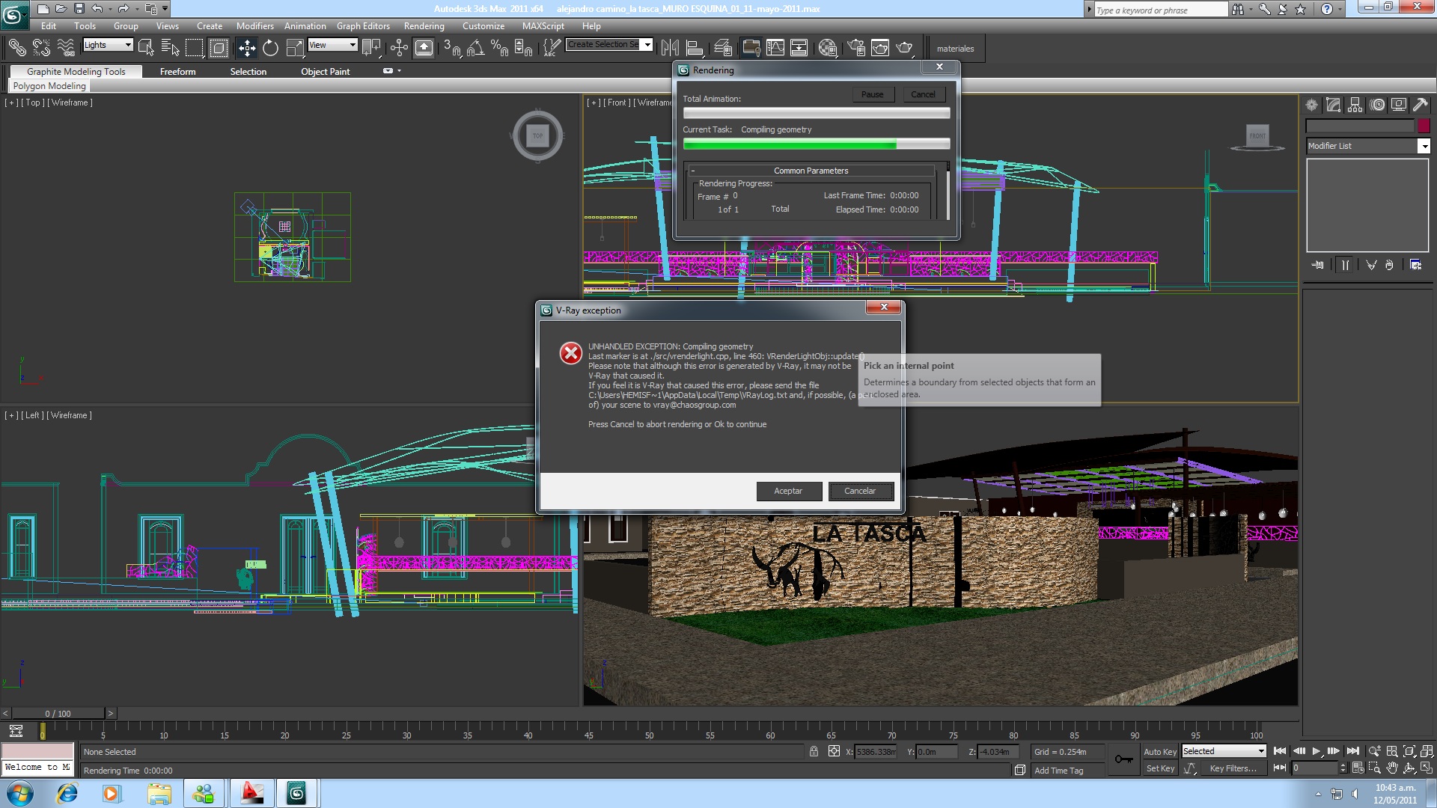Click the Select and Link chain icon

[x=16, y=49]
